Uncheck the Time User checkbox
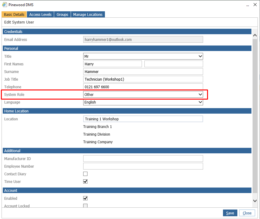 pos(85,181)
